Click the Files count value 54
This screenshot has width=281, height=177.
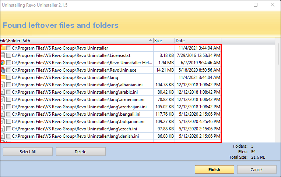click(x=253, y=152)
